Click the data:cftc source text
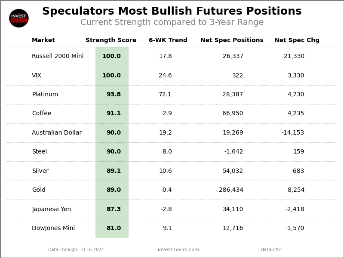The image size is (344, 258). pos(271,250)
